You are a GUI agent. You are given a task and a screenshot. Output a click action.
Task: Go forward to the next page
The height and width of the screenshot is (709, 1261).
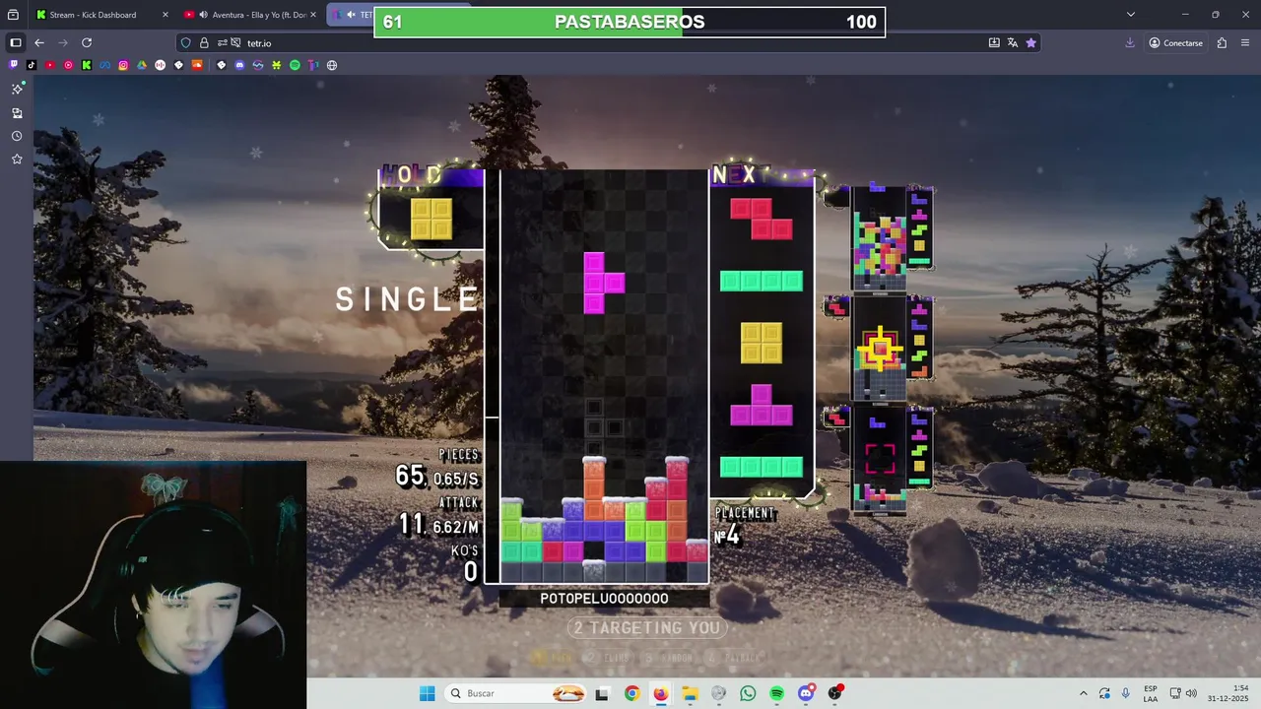(63, 43)
